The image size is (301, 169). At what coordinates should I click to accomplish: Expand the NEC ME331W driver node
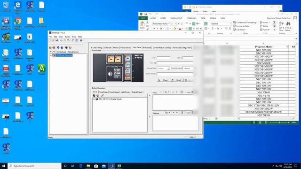click(94, 99)
